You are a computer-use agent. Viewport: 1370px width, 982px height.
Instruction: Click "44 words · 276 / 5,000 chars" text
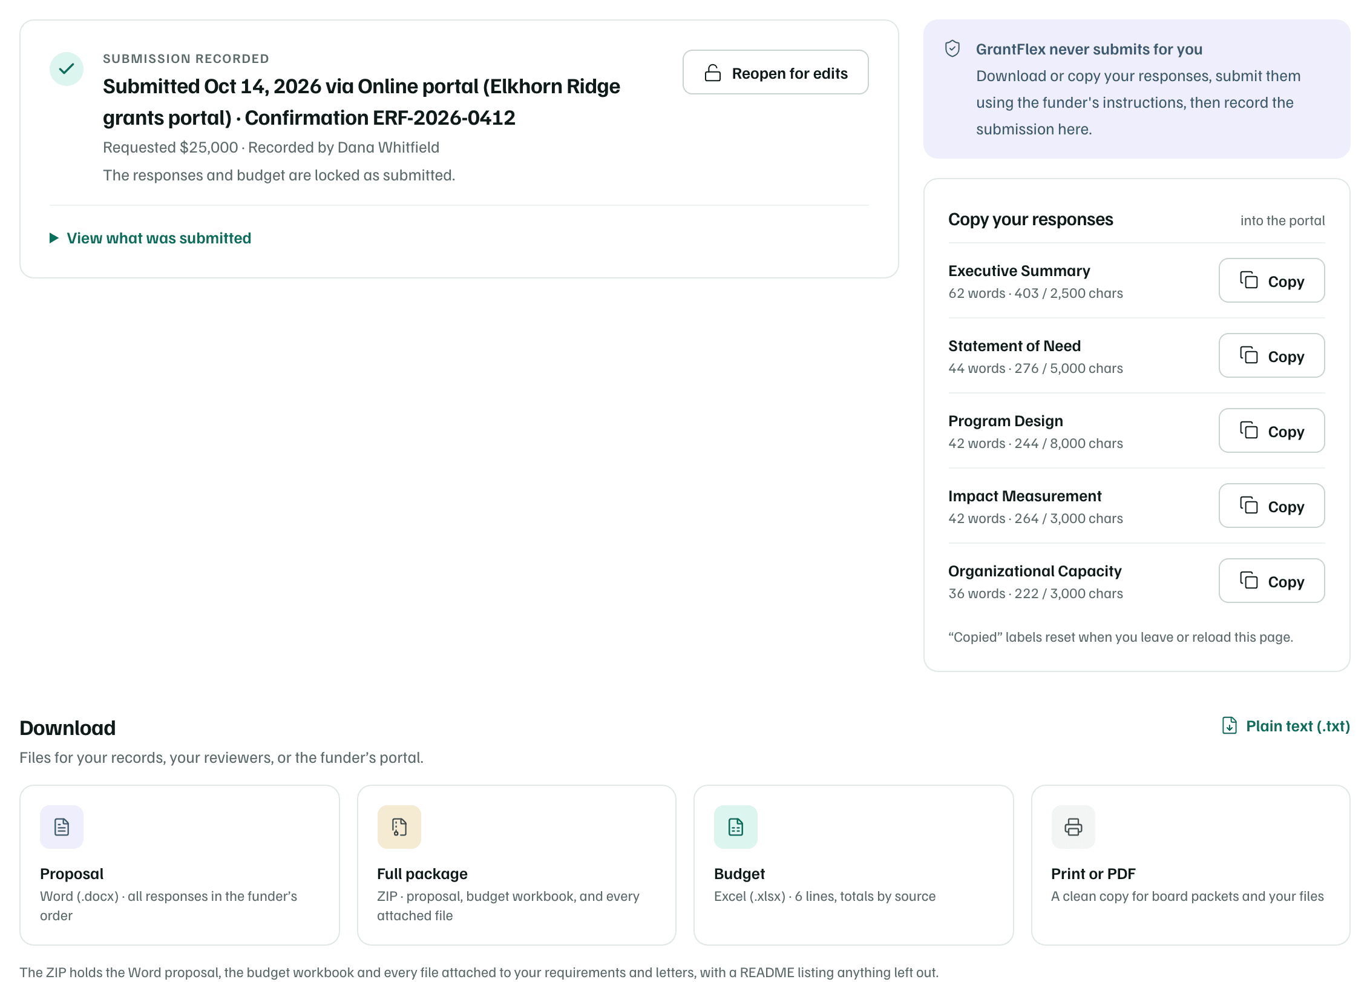[1035, 369]
